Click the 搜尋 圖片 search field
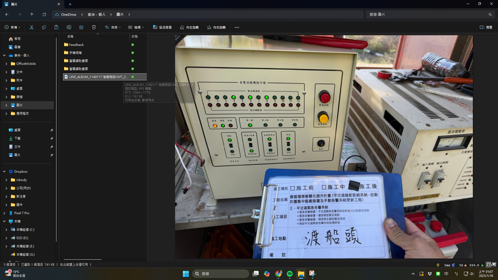 [x=423, y=14]
